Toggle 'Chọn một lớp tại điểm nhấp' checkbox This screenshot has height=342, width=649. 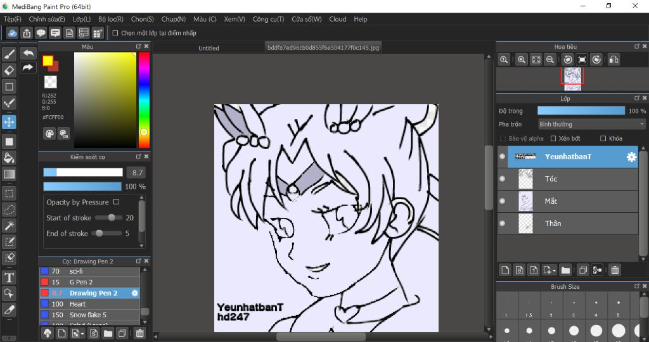tap(115, 33)
